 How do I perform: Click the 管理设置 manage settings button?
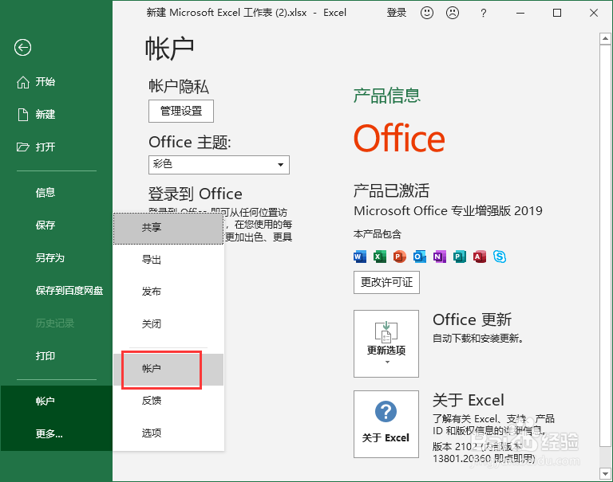pyautogui.click(x=181, y=112)
